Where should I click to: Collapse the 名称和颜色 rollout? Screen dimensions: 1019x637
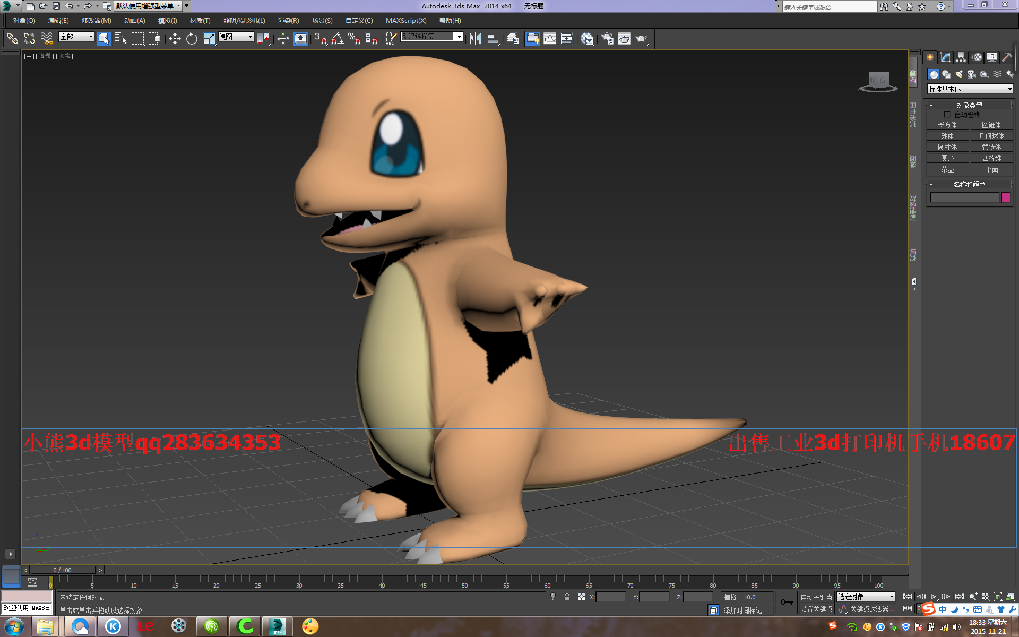[x=969, y=184]
